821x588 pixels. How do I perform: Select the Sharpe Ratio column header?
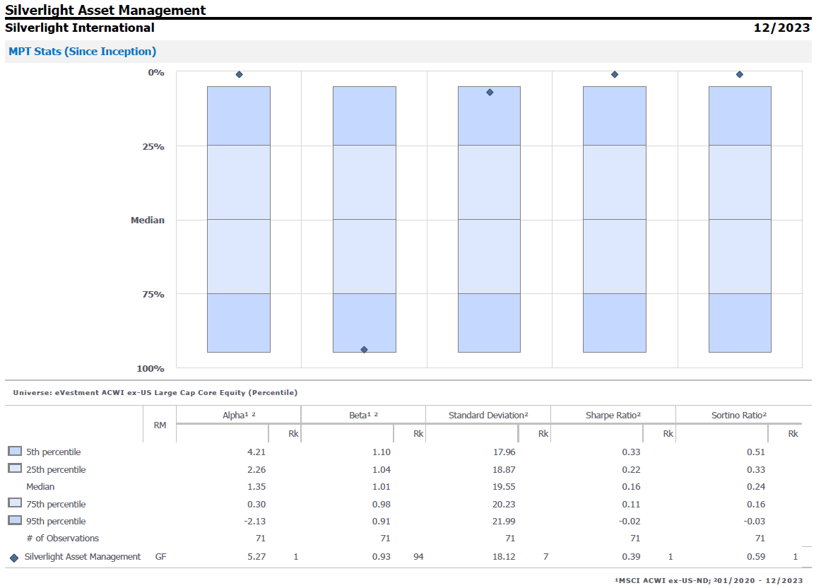(613, 415)
